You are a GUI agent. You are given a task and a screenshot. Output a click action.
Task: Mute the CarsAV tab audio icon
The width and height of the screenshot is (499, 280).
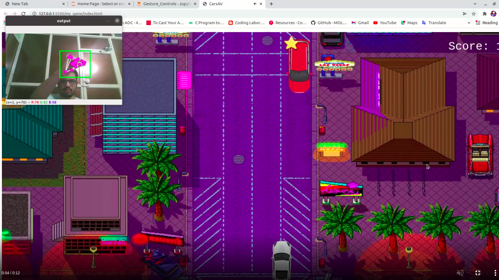255,4
